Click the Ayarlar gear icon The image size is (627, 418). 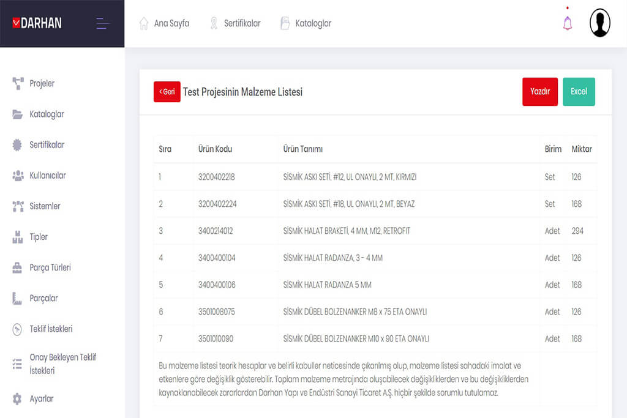coord(18,399)
